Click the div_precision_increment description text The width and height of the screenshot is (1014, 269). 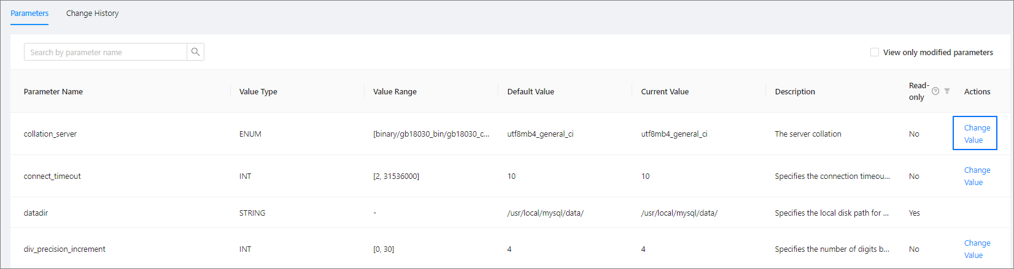point(832,249)
